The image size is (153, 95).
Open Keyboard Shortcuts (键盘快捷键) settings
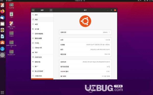pos(42,38)
